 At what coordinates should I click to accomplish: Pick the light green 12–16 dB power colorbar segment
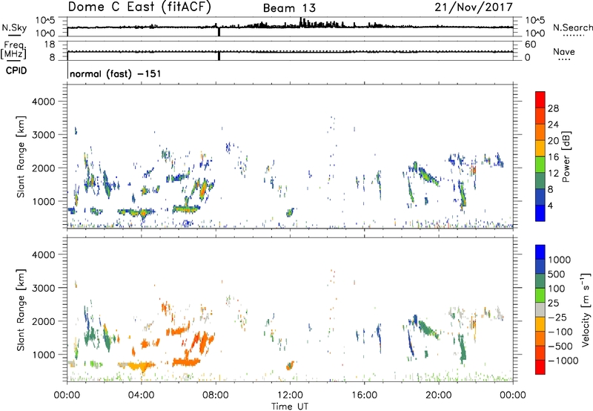click(x=540, y=165)
